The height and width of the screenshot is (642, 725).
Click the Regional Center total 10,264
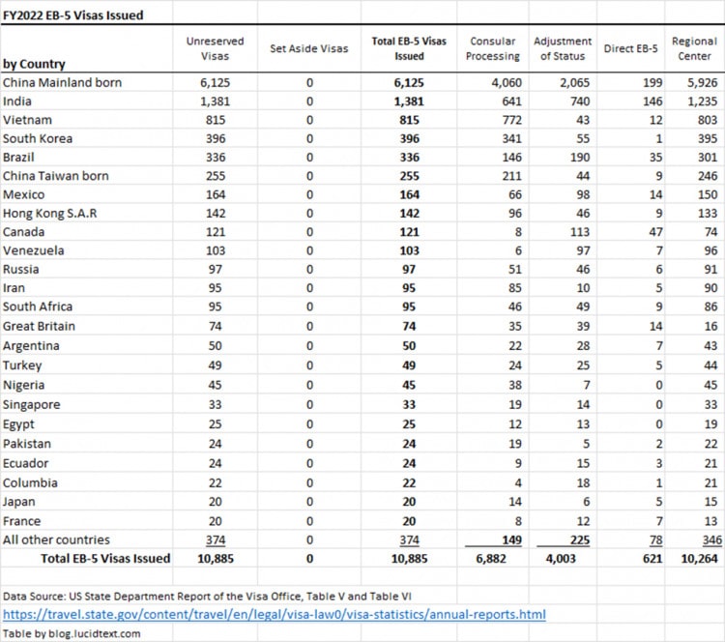pyautogui.click(x=699, y=559)
